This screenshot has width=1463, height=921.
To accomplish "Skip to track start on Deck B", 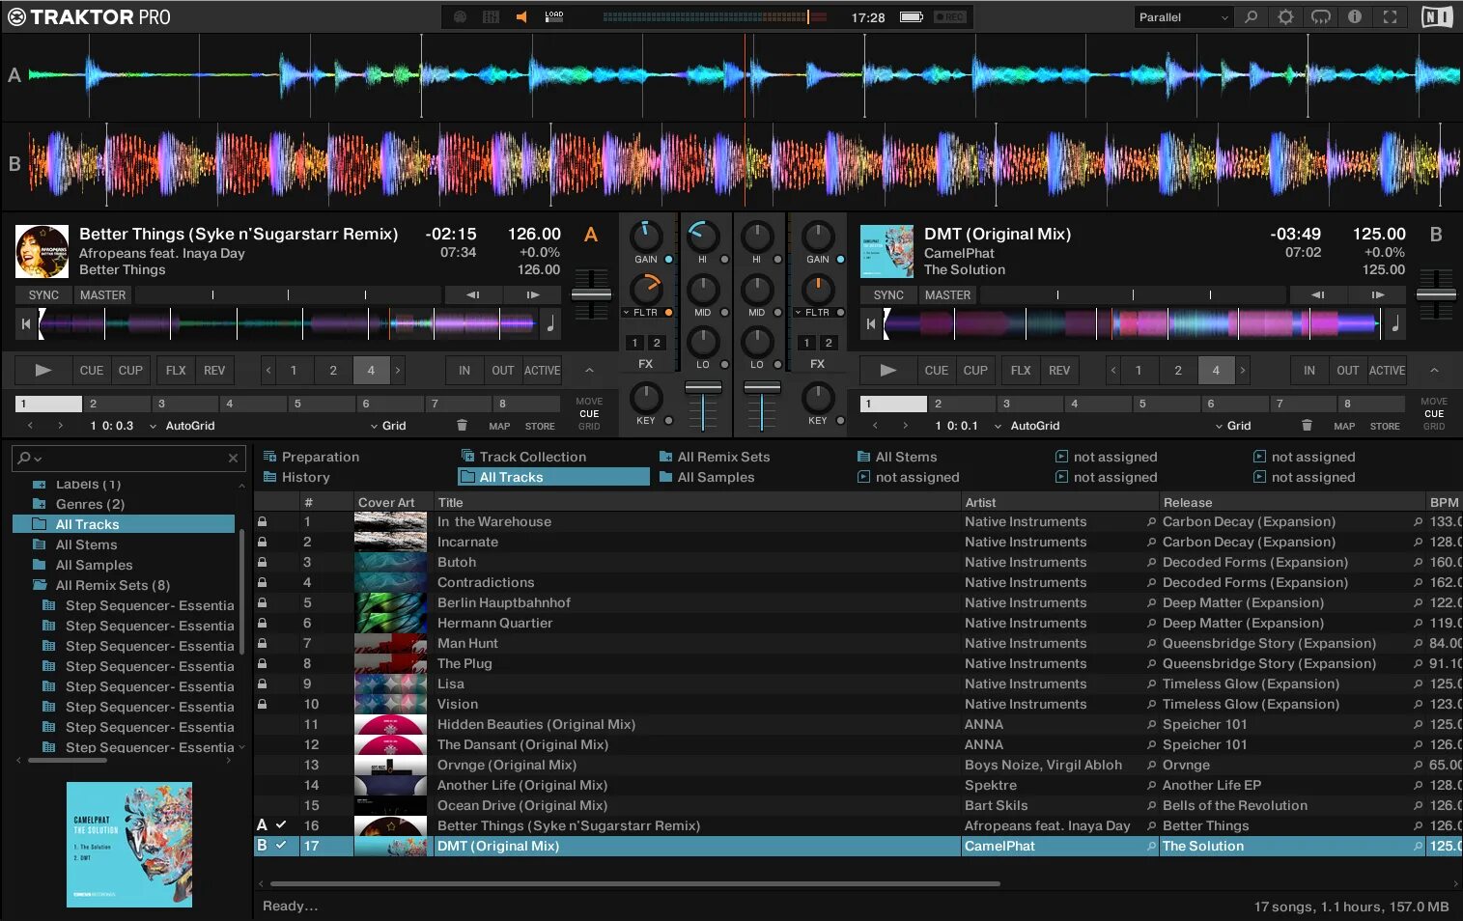I will 870,324.
